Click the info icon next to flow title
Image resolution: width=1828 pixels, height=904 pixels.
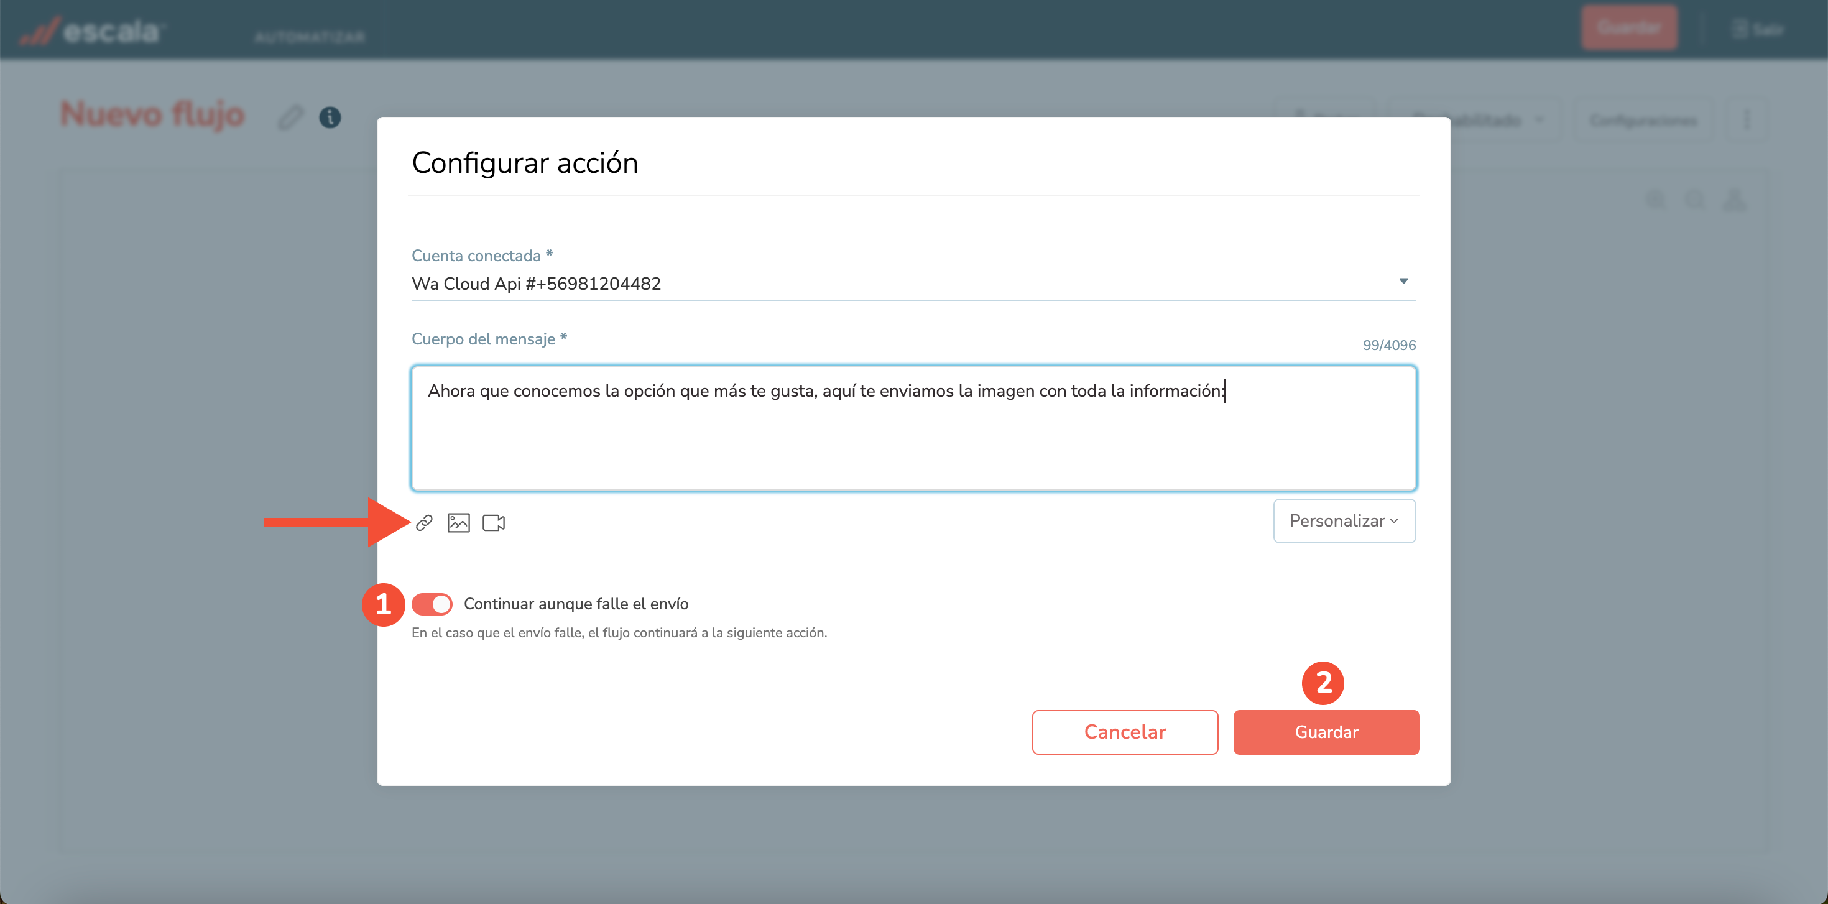point(330,117)
